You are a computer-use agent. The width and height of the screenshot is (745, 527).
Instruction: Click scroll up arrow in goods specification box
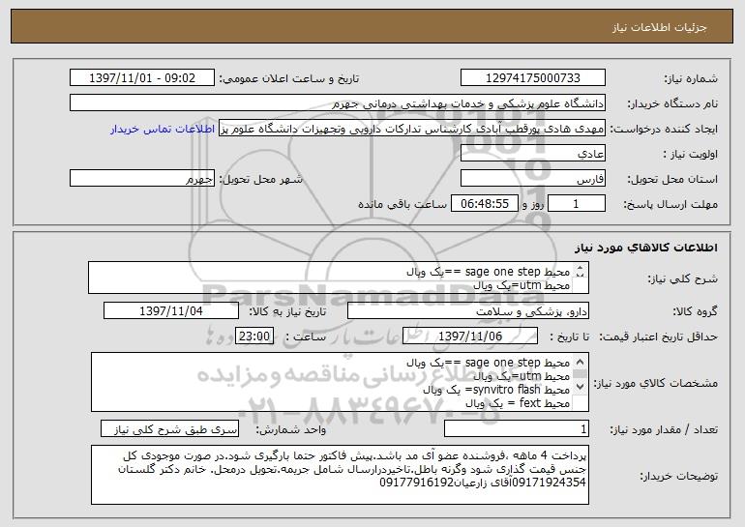coord(580,363)
